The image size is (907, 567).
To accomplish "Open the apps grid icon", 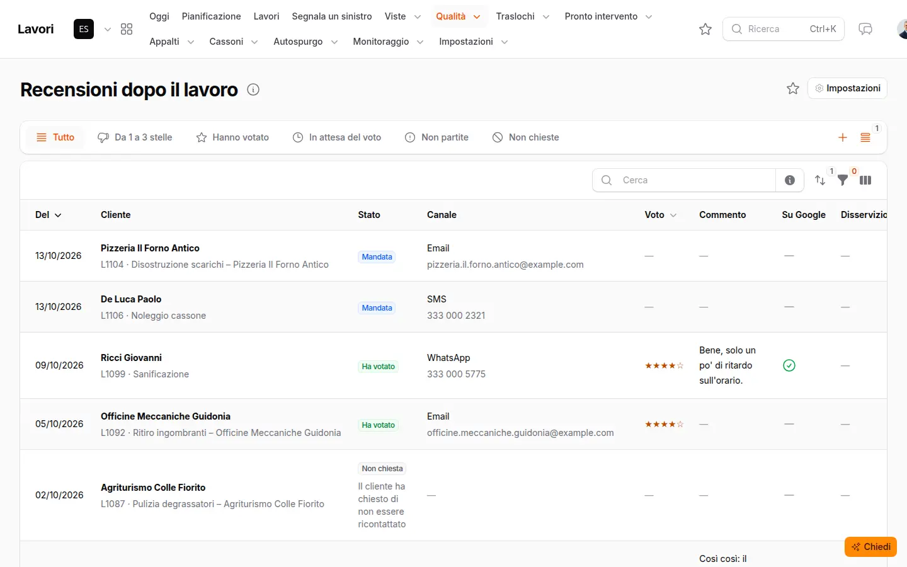I will (x=127, y=29).
